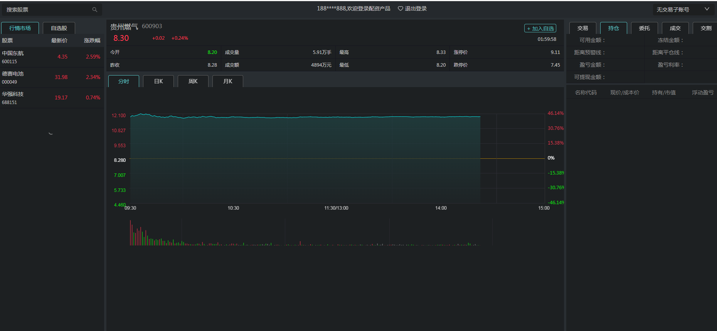Open the 日K chart tab

(x=158, y=81)
